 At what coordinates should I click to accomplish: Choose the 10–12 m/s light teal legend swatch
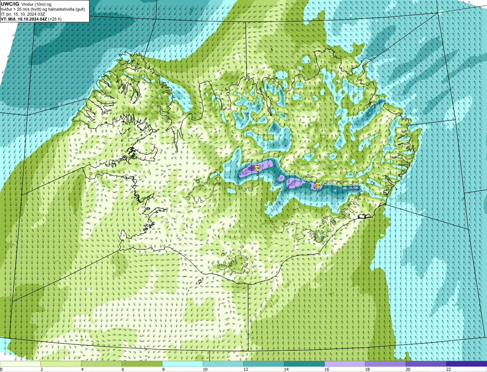pos(223,364)
